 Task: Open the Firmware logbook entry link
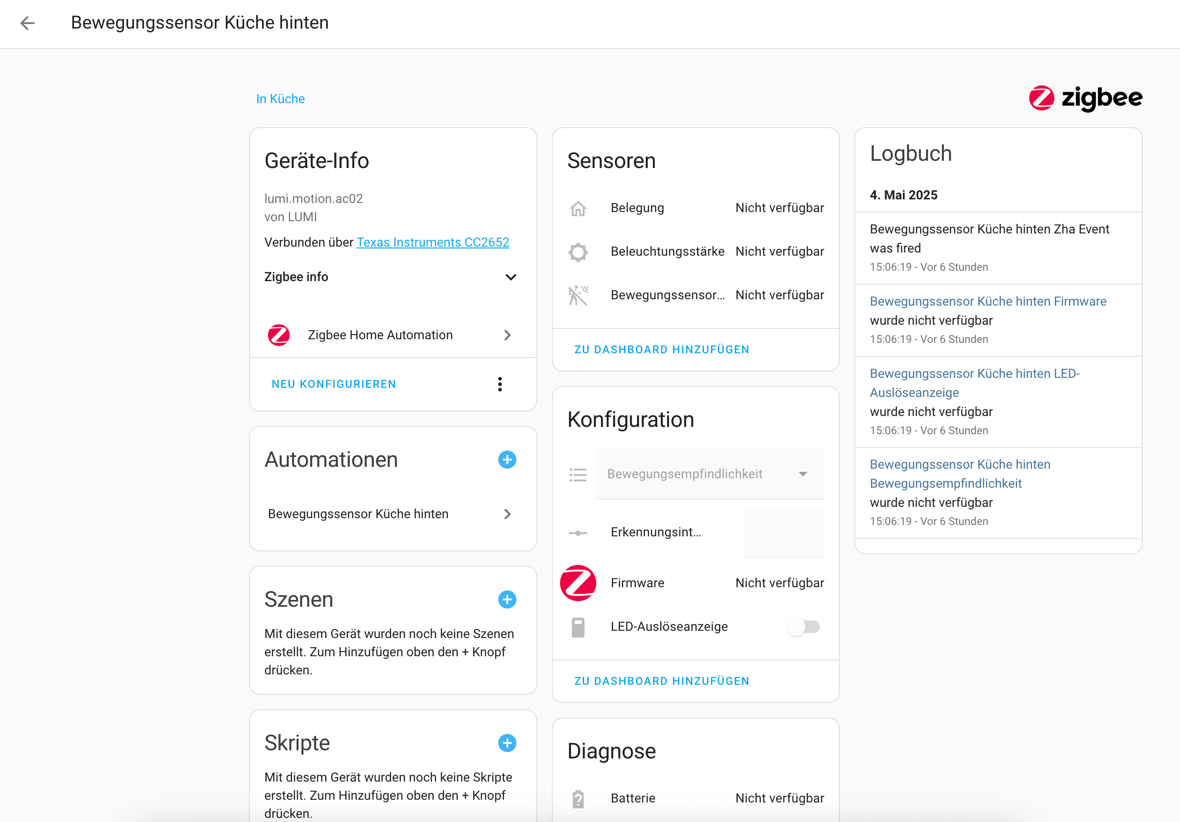(987, 301)
